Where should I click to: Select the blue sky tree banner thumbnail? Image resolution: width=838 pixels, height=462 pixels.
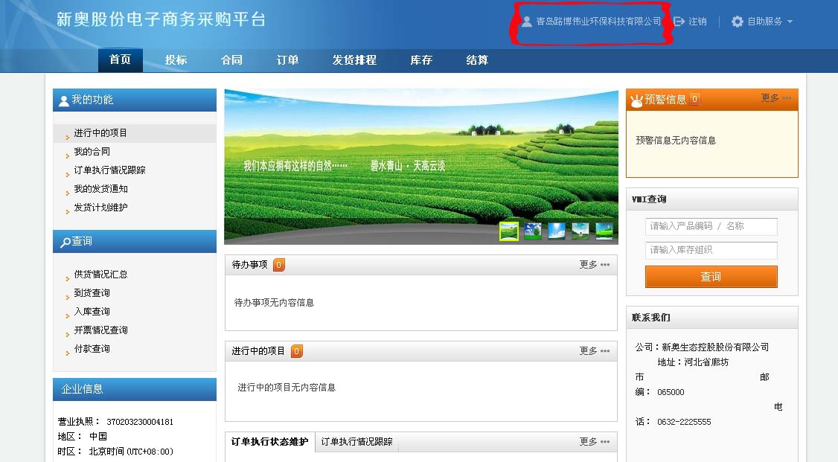pyautogui.click(x=533, y=231)
